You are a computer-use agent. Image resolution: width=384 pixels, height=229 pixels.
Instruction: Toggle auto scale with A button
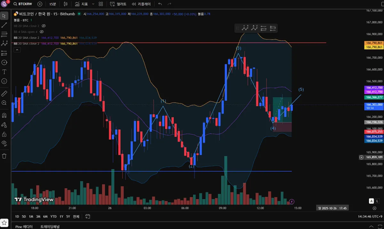point(371,201)
